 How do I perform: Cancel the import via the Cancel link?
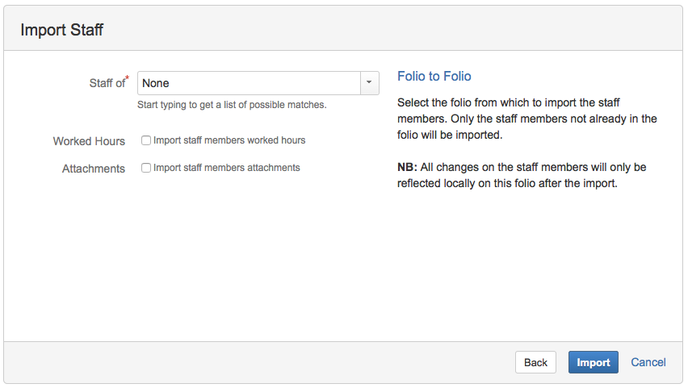click(648, 362)
